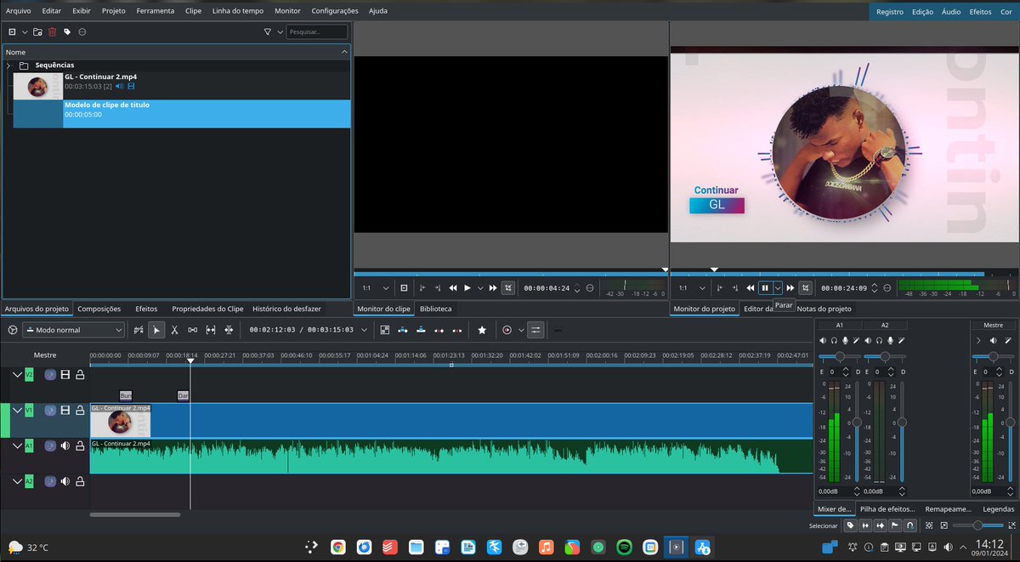Lock the V1 video track
The width and height of the screenshot is (1020, 562).
[x=80, y=410]
